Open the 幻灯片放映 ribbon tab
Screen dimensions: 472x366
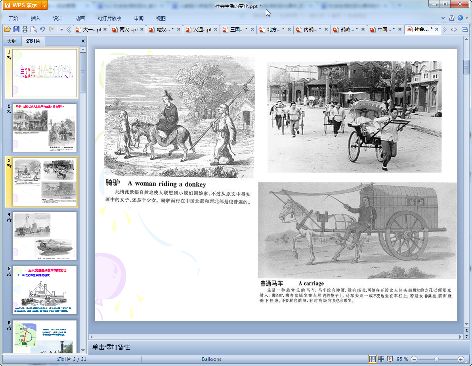pyautogui.click(x=109, y=18)
